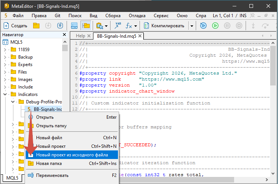Expand the Include folder

click(5, 87)
